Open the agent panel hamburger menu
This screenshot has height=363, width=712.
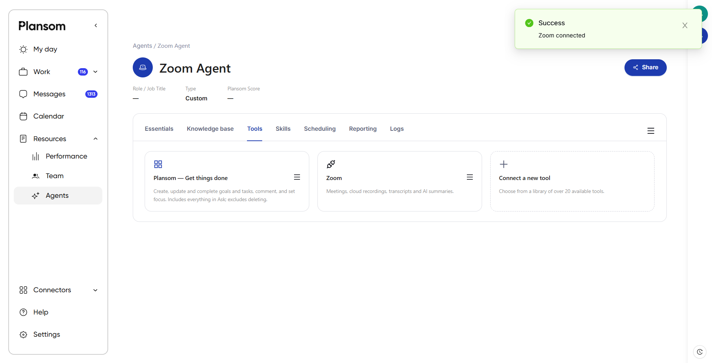(651, 131)
